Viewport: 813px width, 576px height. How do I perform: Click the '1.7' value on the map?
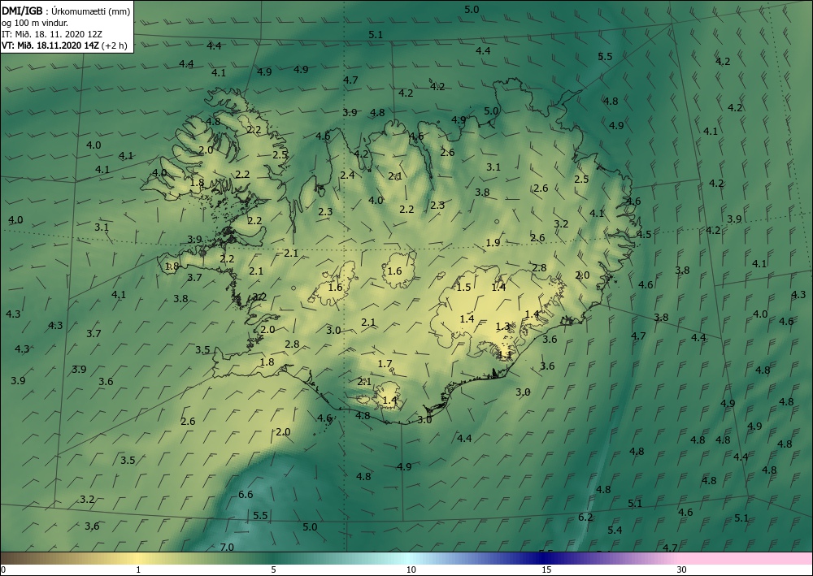point(385,364)
